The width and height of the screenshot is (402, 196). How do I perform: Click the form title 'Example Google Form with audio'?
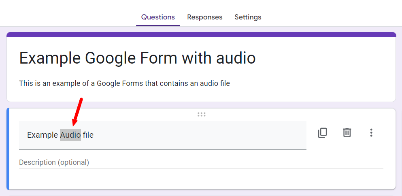point(137,58)
